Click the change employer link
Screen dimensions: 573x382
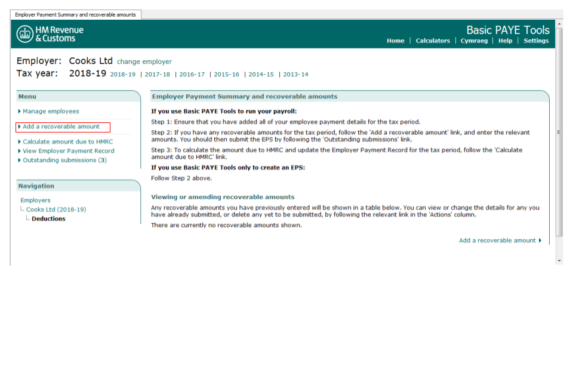(x=144, y=62)
